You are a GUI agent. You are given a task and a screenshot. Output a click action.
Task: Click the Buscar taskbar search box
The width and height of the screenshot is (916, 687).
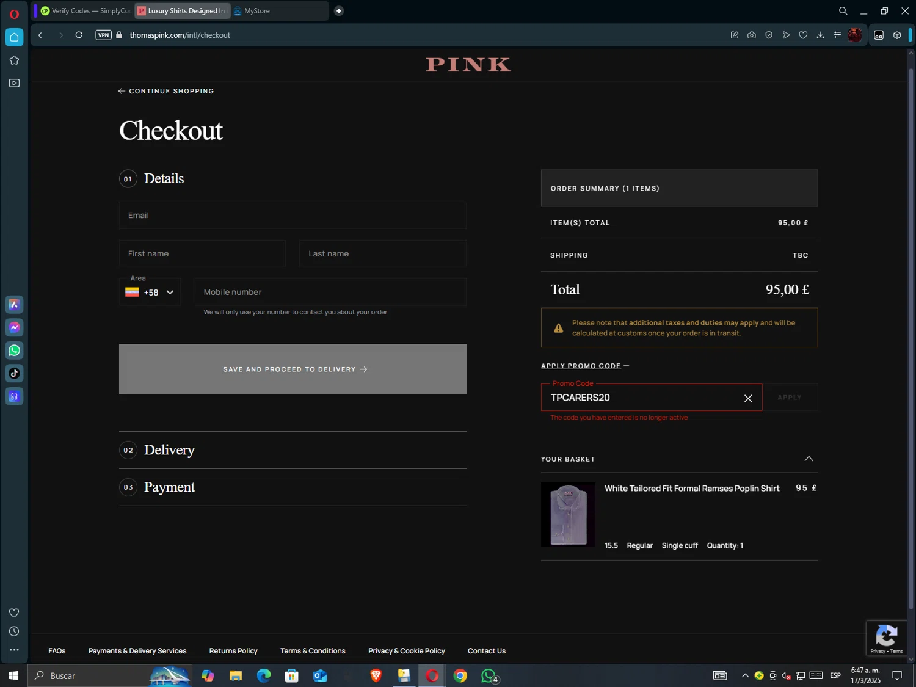point(110,675)
